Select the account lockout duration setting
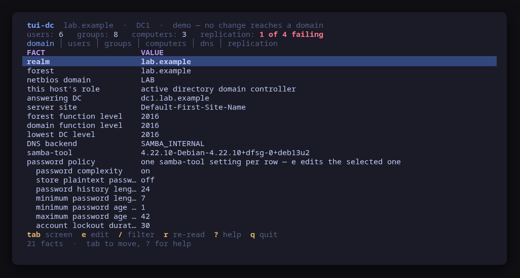This screenshot has width=520, height=278. coord(259,225)
